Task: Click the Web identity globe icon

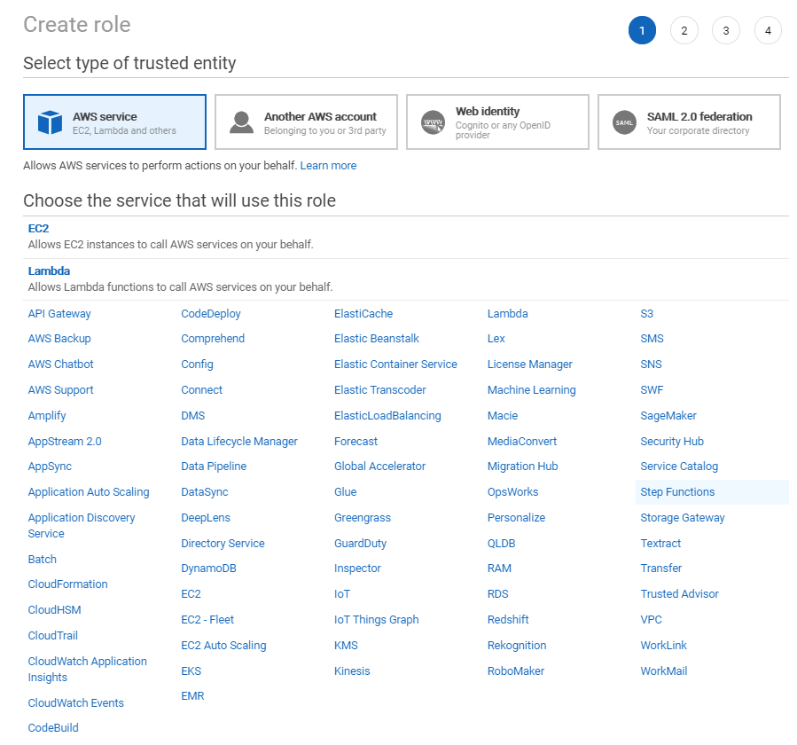Action: 433,122
